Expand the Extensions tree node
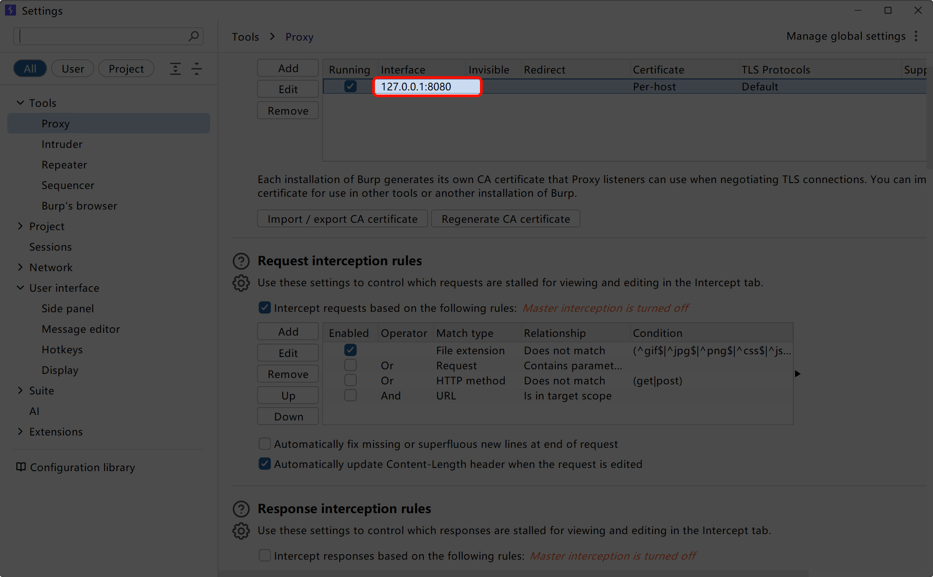 pyautogui.click(x=20, y=432)
